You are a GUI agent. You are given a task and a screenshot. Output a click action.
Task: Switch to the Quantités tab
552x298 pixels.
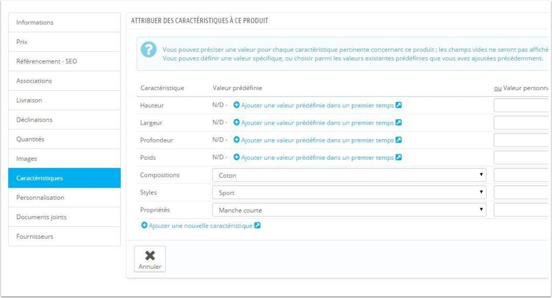65,139
